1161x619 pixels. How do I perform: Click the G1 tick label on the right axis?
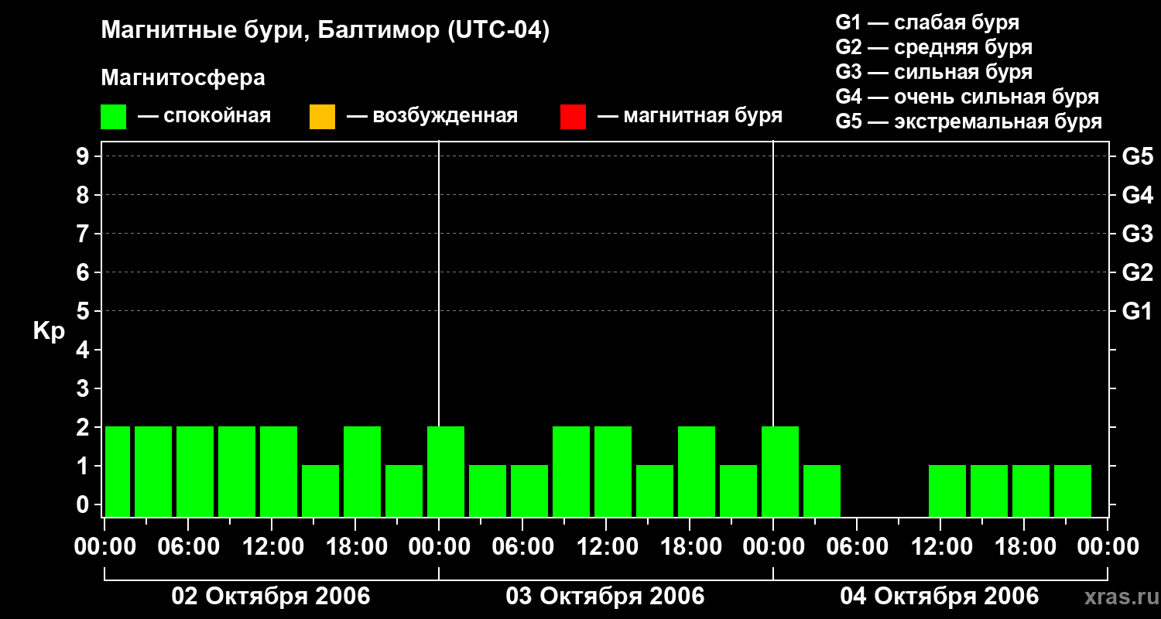[1138, 311]
